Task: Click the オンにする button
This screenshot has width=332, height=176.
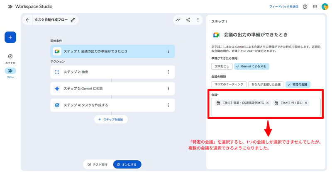Action: click(127, 164)
